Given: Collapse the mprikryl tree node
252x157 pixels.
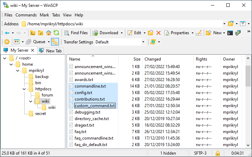Looking at the screenshot, I should tap(17, 70).
